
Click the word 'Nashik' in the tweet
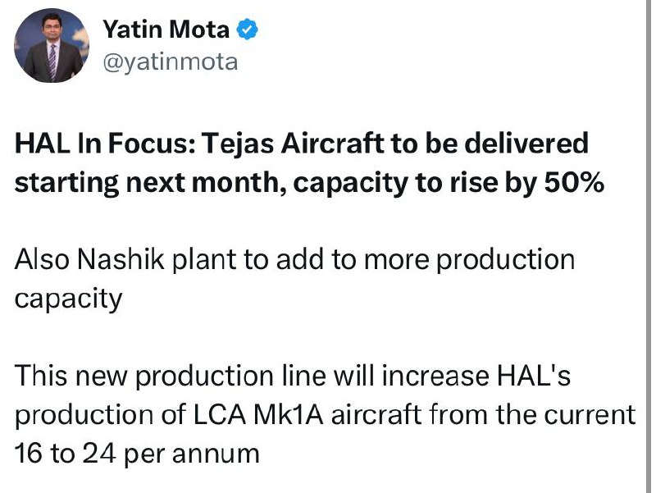[121, 259]
